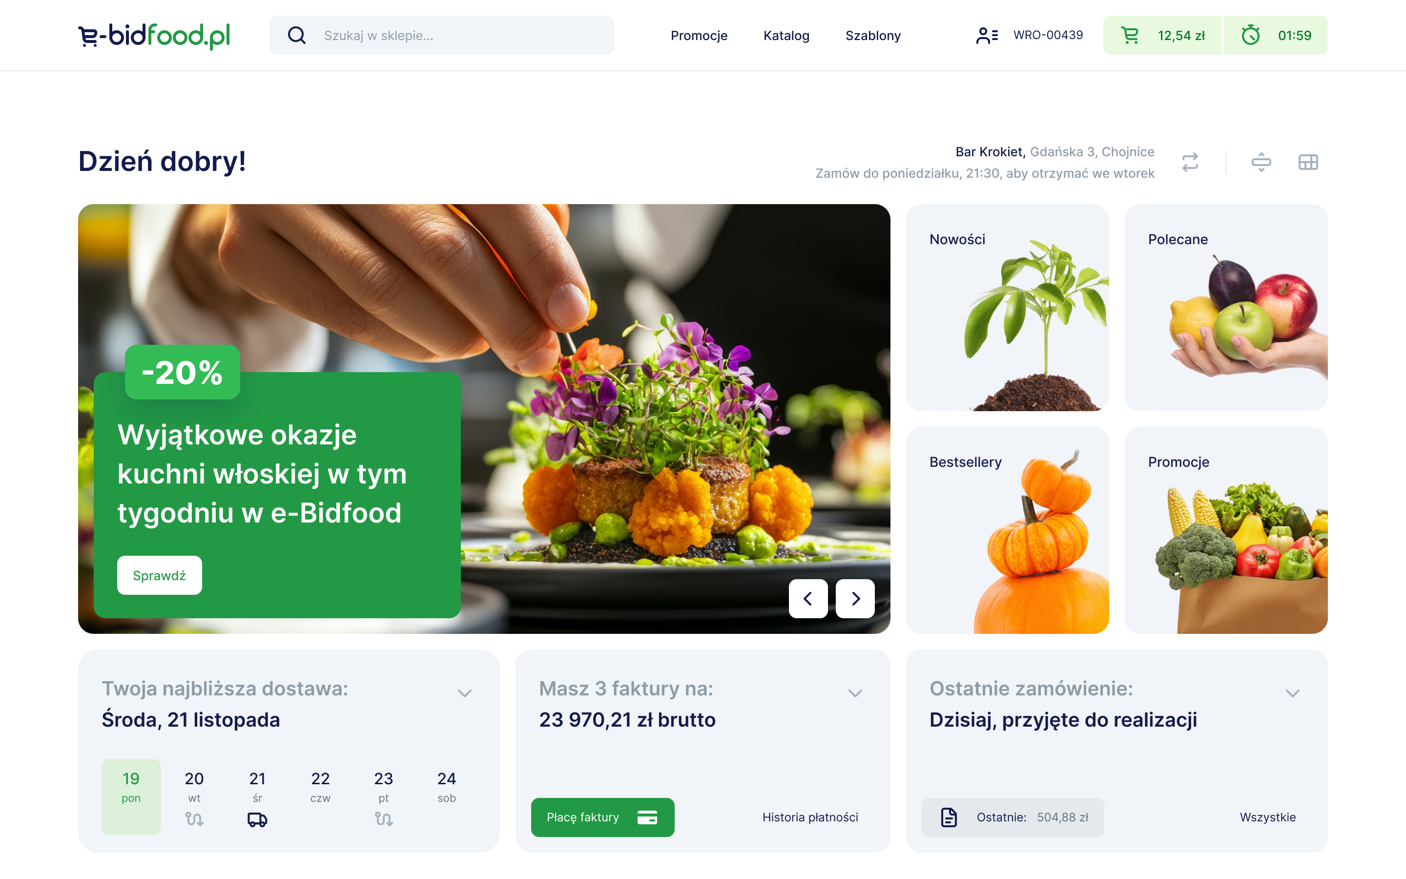
Task: Select Friday 23 in delivery calendar
Action: pos(383,796)
